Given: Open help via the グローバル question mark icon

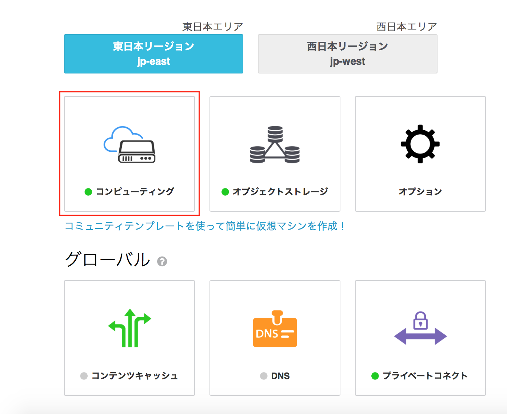Looking at the screenshot, I should [162, 261].
